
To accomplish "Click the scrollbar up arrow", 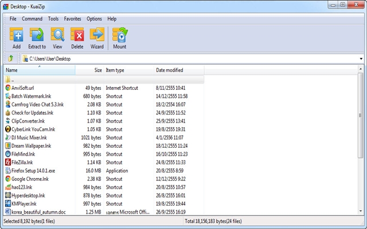I will (x=361, y=69).
